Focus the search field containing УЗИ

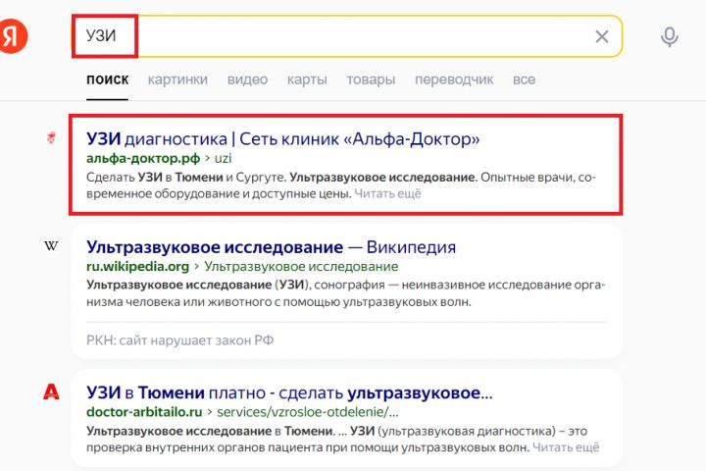347,36
